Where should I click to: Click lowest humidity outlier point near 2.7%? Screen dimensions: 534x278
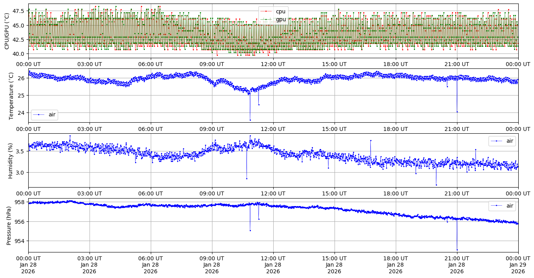[x=436, y=185]
